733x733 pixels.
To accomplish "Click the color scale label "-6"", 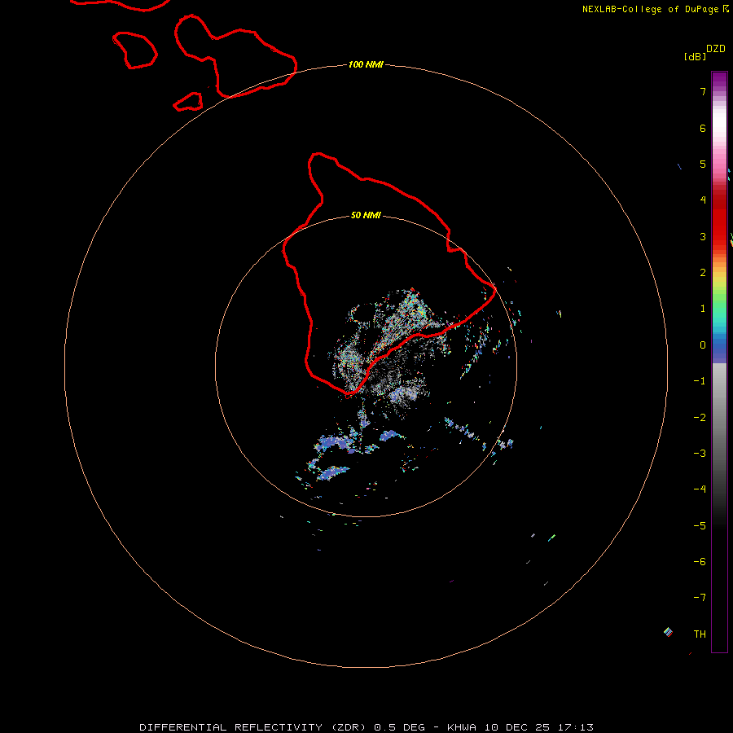I will coord(700,562).
